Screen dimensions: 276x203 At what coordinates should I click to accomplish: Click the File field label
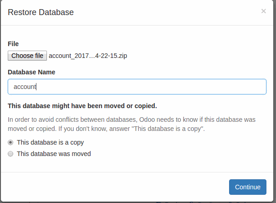click(x=13, y=44)
